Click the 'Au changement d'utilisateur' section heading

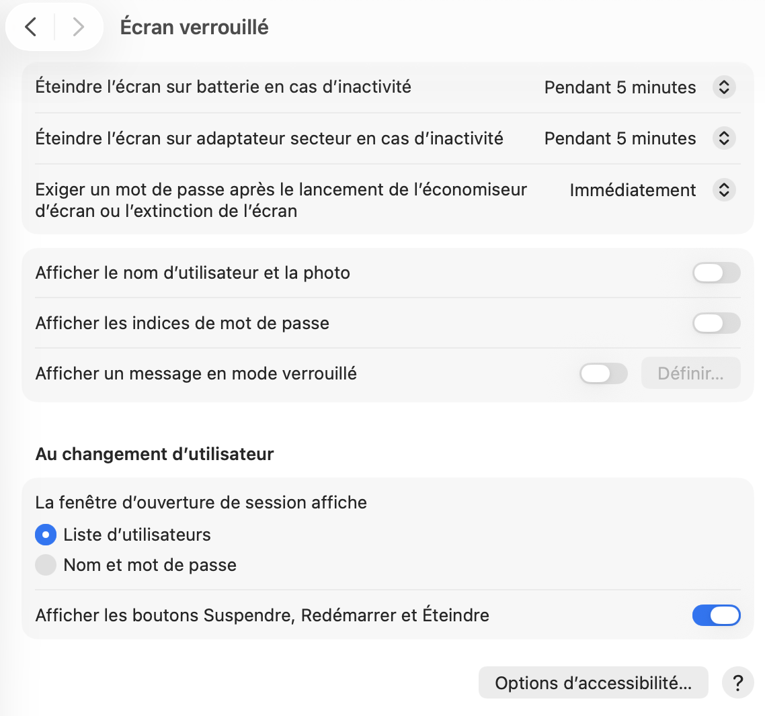point(155,454)
